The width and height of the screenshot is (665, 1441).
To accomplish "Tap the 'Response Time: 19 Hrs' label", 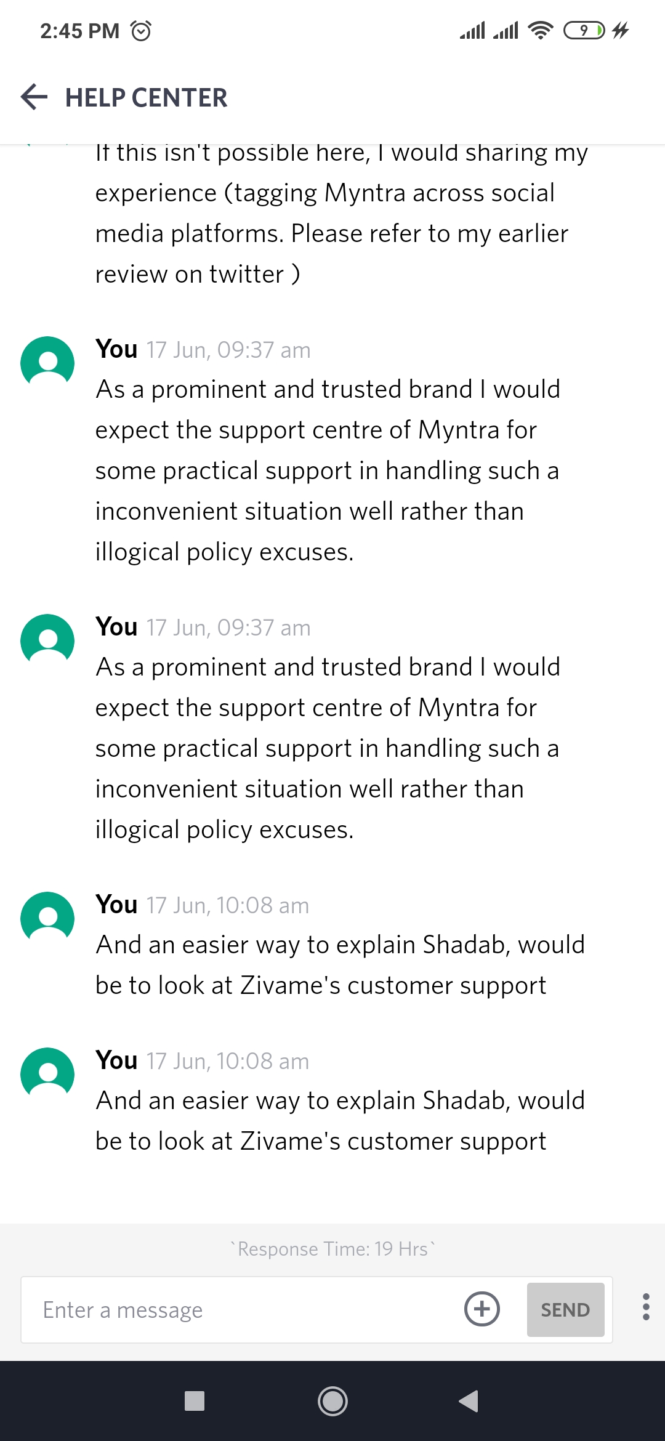I will click(x=332, y=1249).
